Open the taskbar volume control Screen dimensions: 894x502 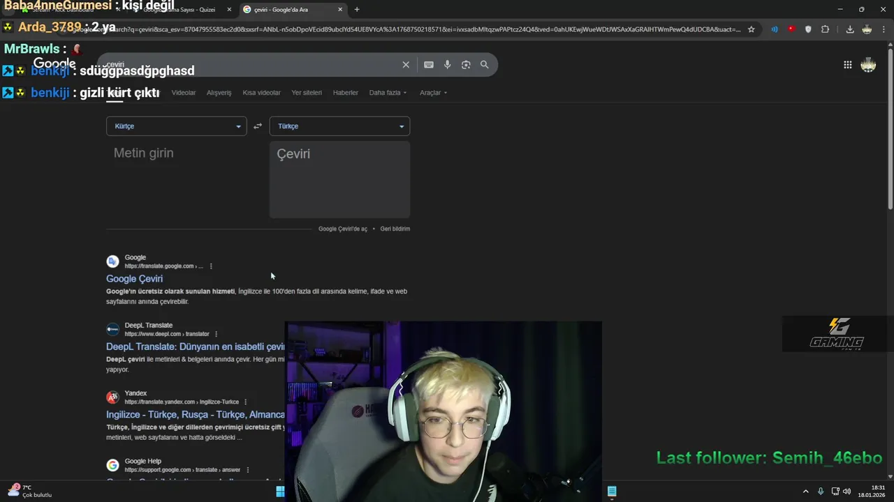pyautogui.click(x=847, y=492)
